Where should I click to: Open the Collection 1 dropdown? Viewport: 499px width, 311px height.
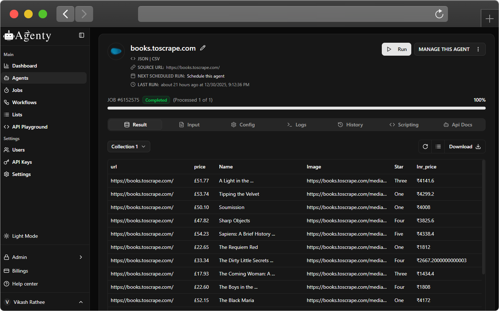pos(129,147)
